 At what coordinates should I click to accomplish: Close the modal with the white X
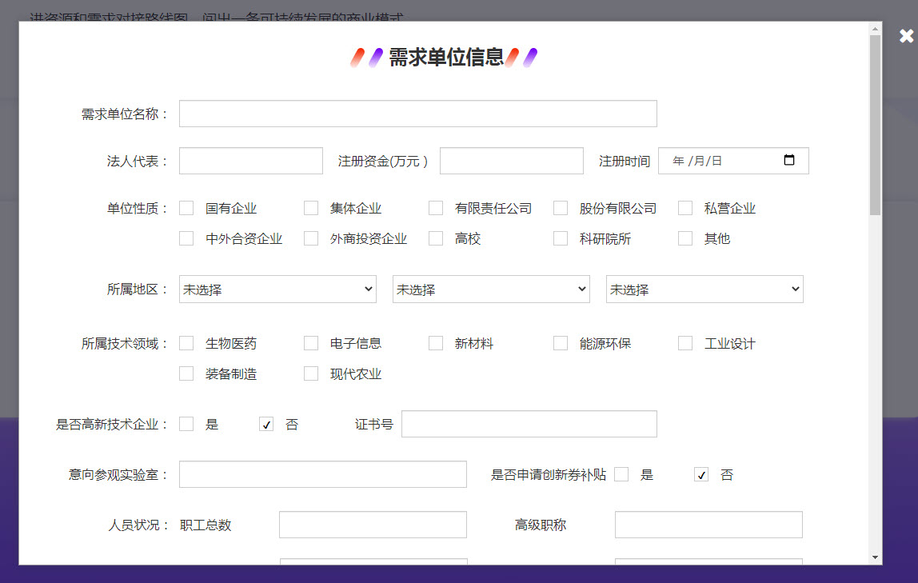pyautogui.click(x=906, y=36)
